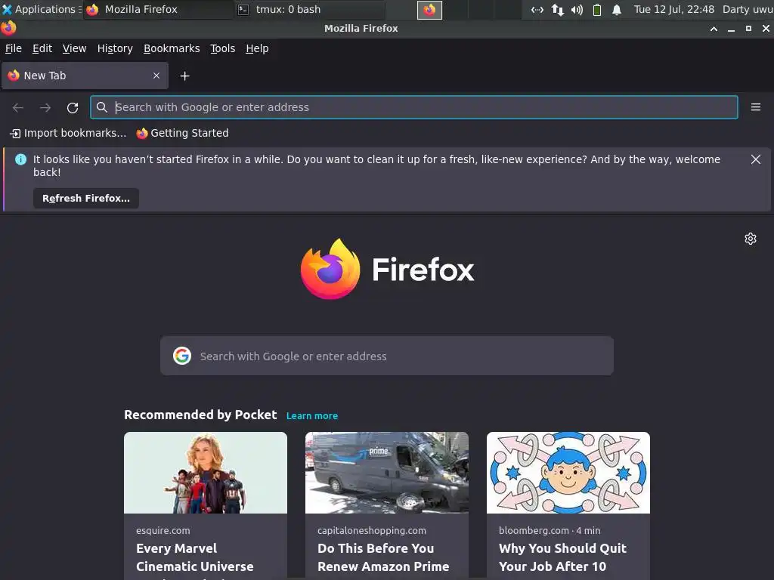Click the bloomberg.com · 4 min label

tap(550, 531)
